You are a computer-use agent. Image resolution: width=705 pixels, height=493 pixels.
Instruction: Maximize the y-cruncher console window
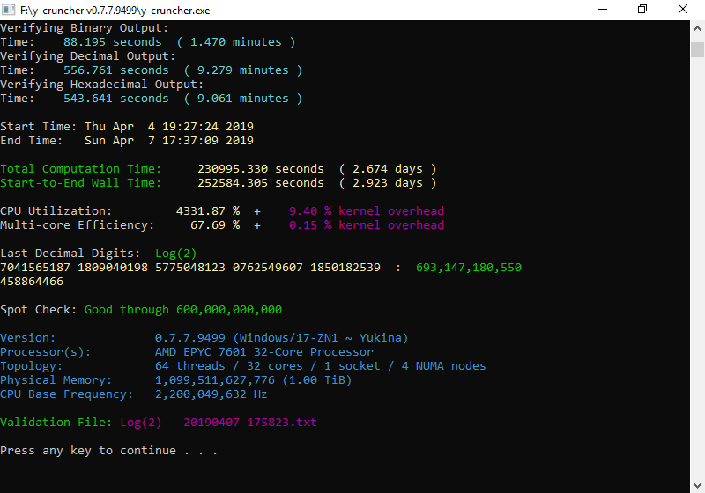coord(642,9)
